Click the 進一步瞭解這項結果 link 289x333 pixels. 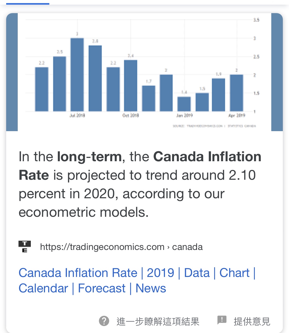158,321
